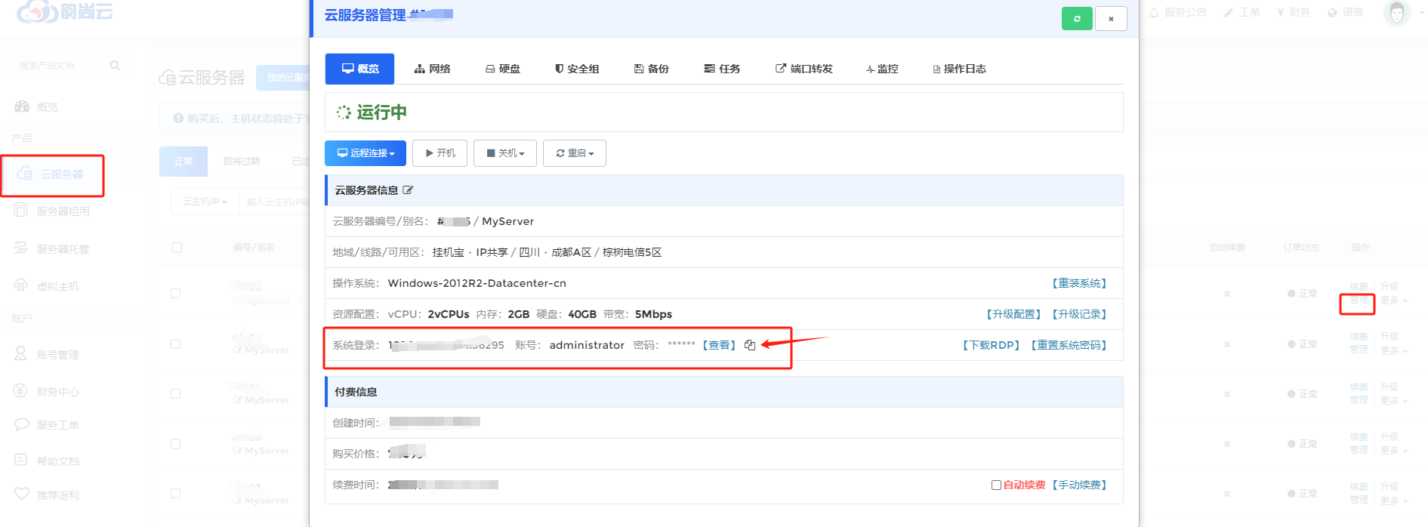Click the edit icon beside 云服务器信息
Screen dimensions: 1428x527
(x=408, y=190)
